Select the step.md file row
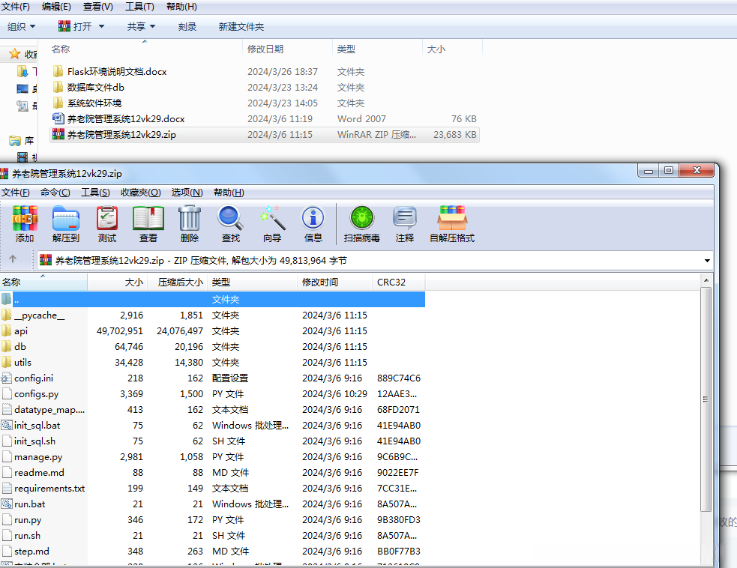 tap(212, 551)
